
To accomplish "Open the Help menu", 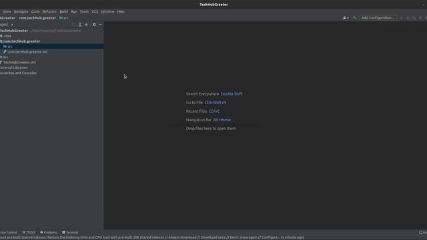I will point(121,12).
